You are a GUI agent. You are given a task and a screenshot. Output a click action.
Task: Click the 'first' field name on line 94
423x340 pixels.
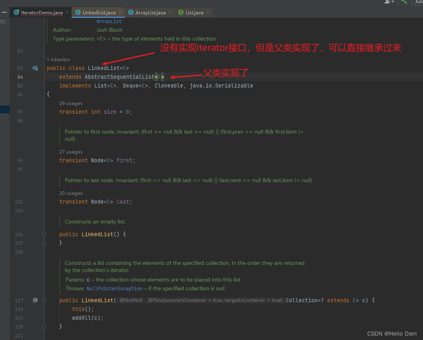click(x=124, y=160)
